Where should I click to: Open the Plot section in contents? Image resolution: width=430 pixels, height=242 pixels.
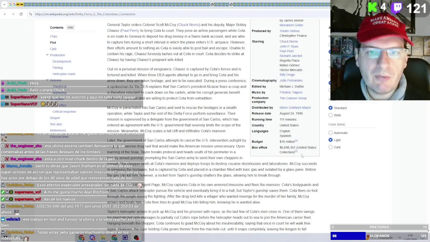[53, 43]
